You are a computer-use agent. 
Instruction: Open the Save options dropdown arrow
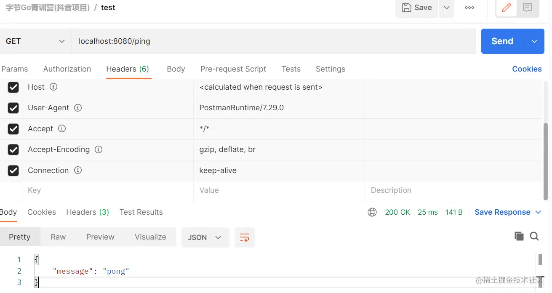pyautogui.click(x=447, y=8)
